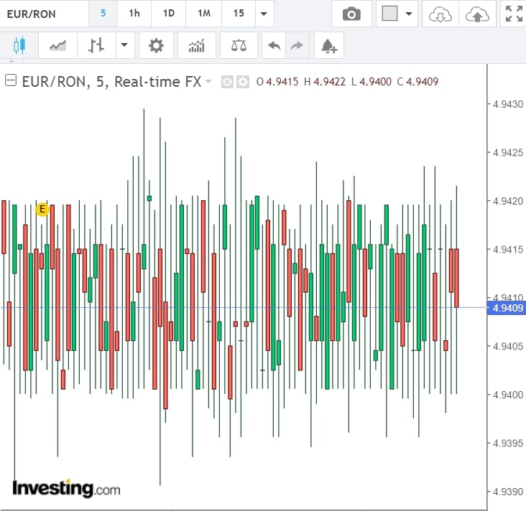526x511 pixels.
Task: Select the bar chart style icon
Action: click(x=96, y=46)
